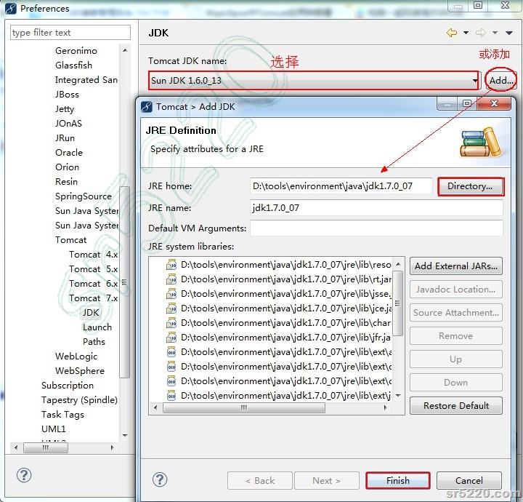Viewport: 523px width, 502px height.
Task: Click the Restore Default button
Action: (x=456, y=406)
